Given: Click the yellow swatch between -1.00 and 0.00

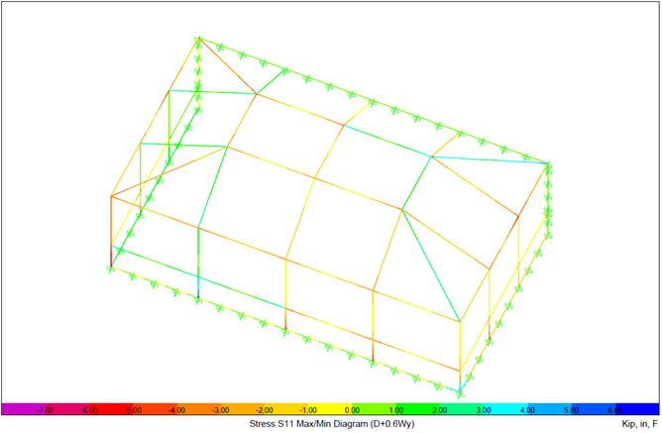Looking at the screenshot, I should (x=331, y=409).
